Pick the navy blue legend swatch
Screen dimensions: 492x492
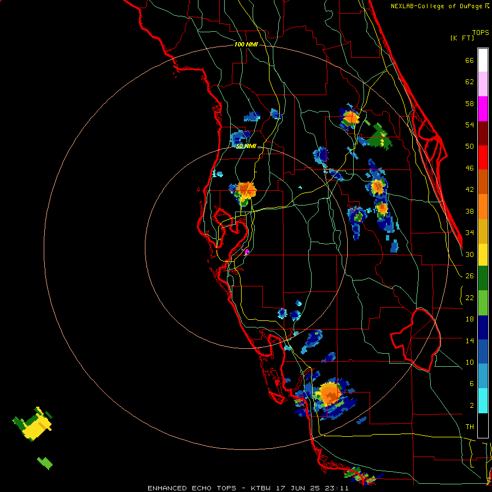(x=483, y=327)
